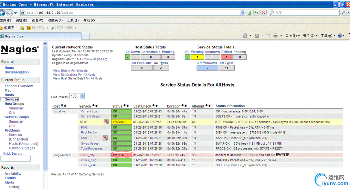The width and height of the screenshot is (350, 189).
Task: Sort Duration column descending arrow
Action: pyautogui.click(x=186, y=105)
